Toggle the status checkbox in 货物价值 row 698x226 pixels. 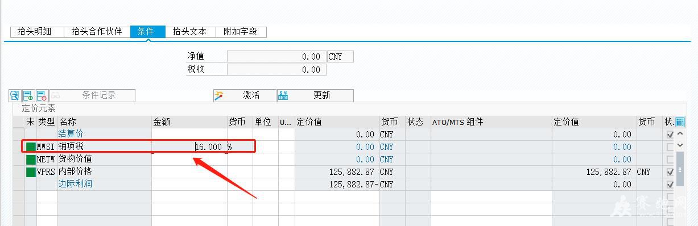tap(670, 160)
